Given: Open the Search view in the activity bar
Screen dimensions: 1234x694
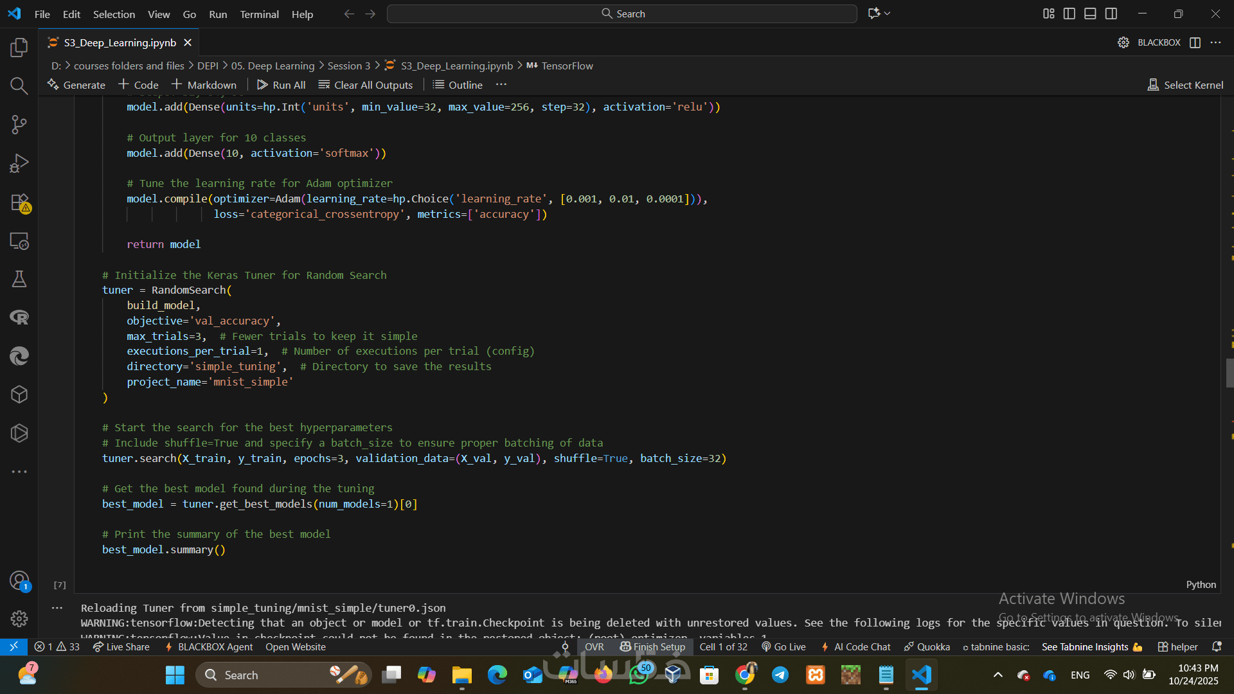Looking at the screenshot, I should pos(19,86).
